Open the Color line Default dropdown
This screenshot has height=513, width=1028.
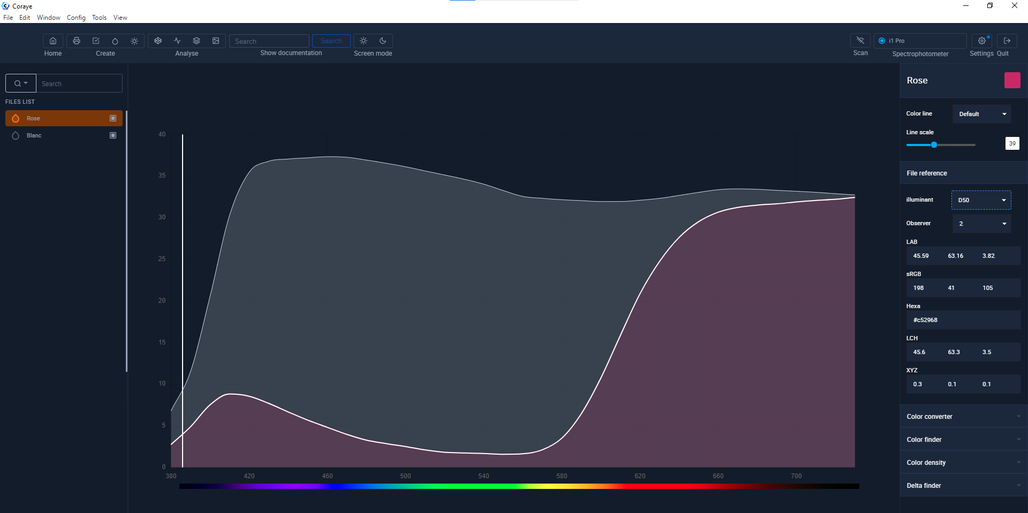982,114
